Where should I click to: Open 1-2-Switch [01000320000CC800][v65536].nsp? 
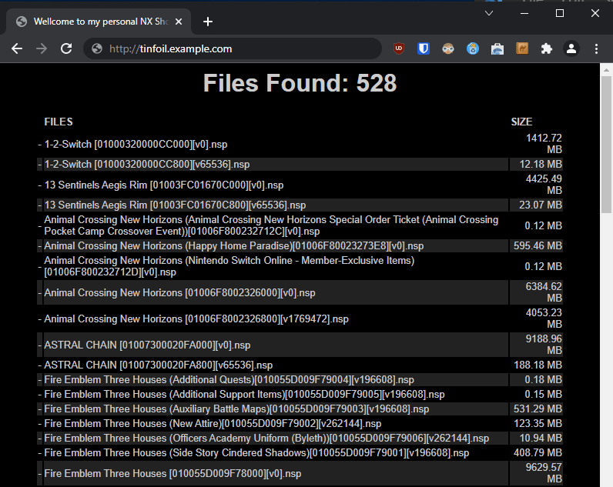147,164
